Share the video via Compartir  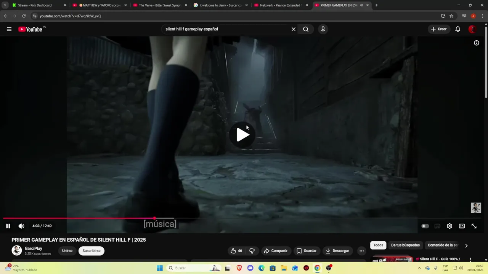point(276,251)
